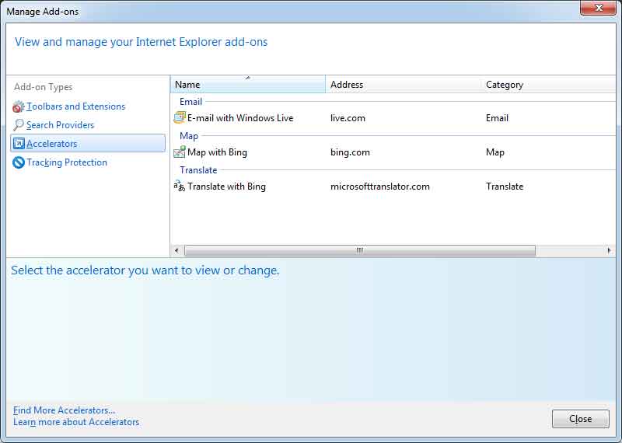Click the Tracking Protection blocked-circle icon
The image size is (622, 443).
click(18, 162)
